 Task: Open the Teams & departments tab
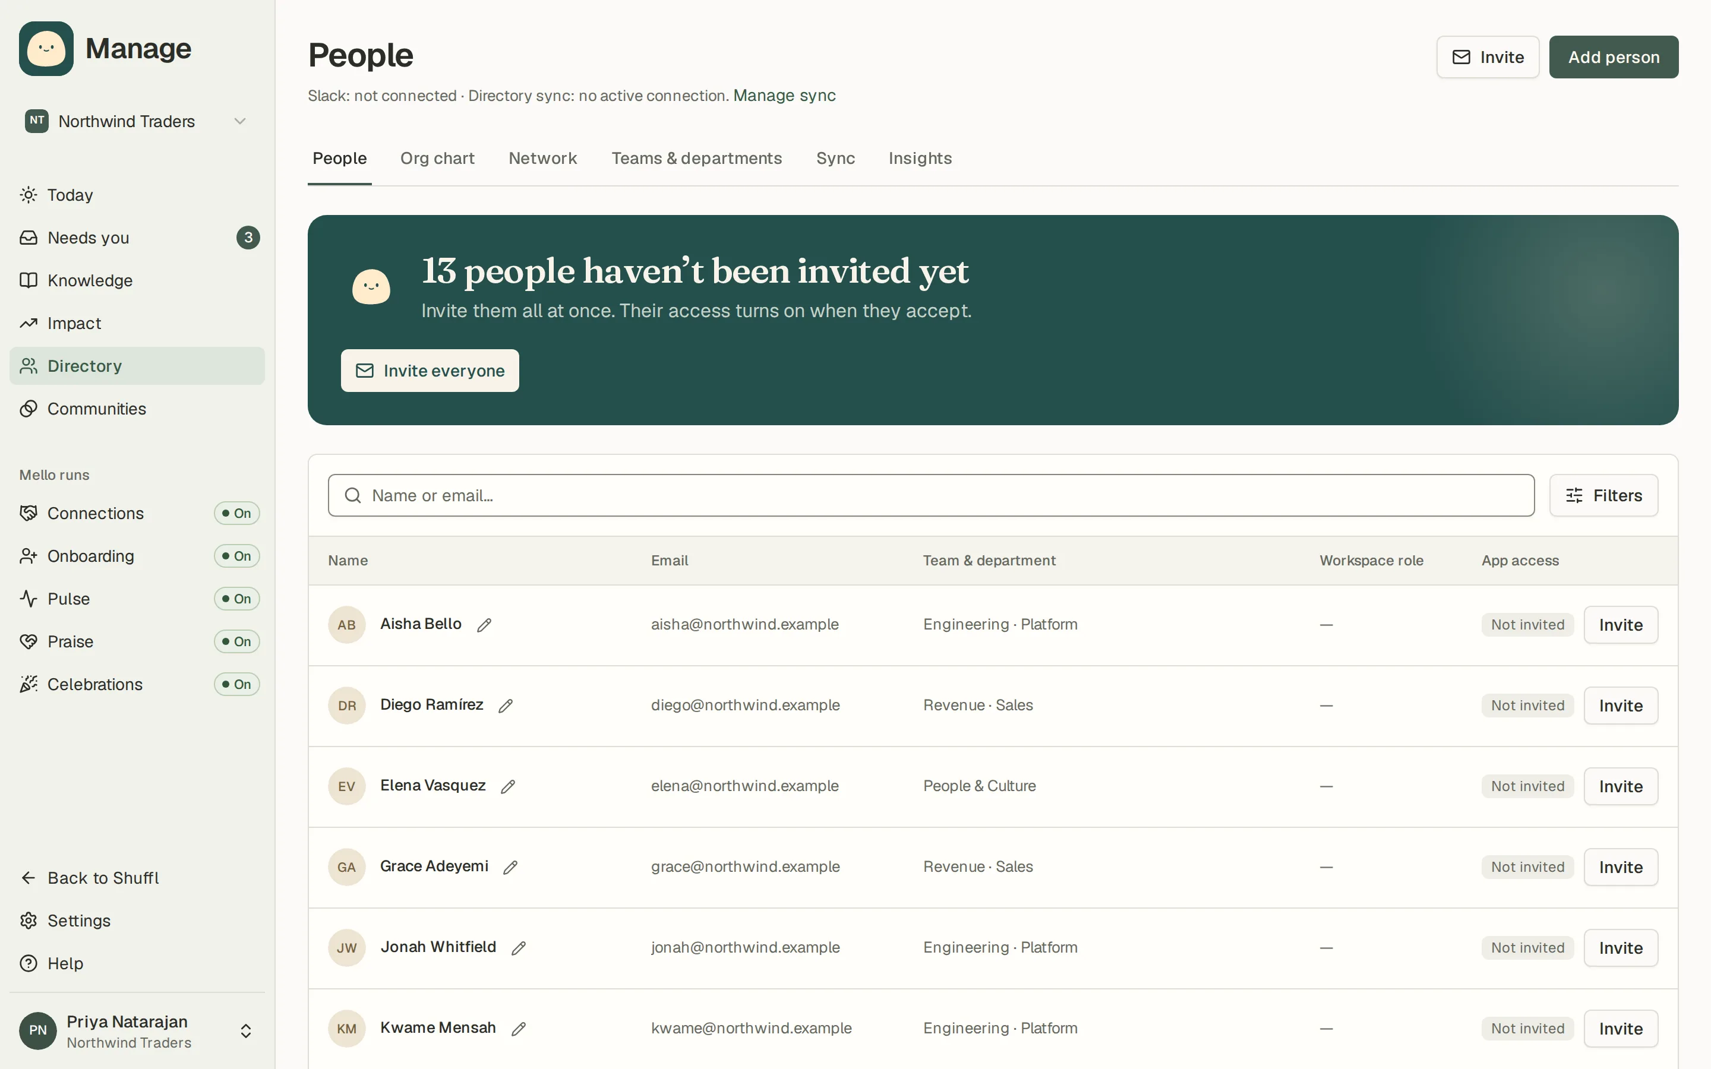coord(696,159)
